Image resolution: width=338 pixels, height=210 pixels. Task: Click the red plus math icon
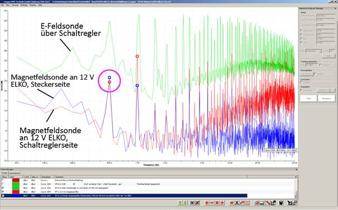(207, 203)
